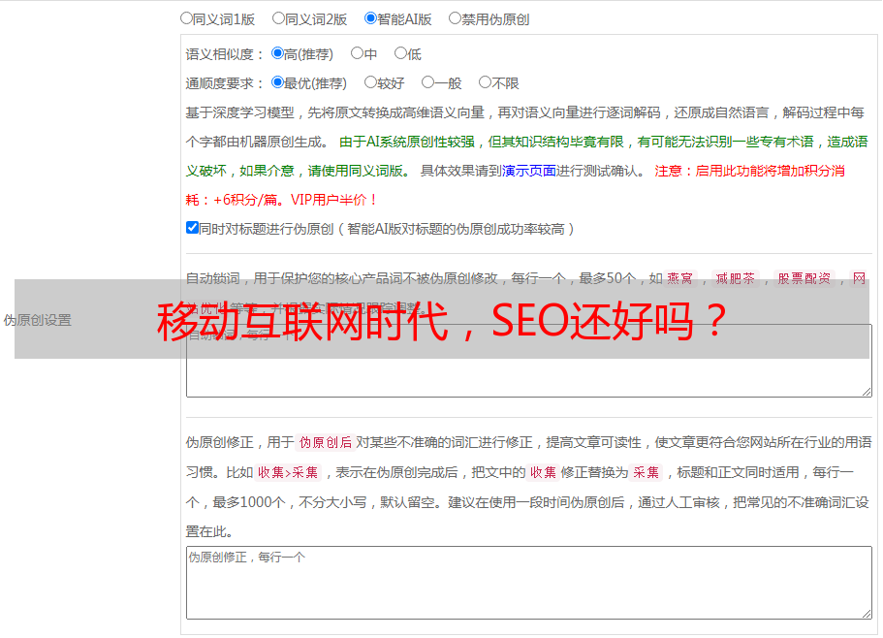Click the 语义相似度 label
This screenshot has width=883, height=638.
pyautogui.click(x=225, y=54)
